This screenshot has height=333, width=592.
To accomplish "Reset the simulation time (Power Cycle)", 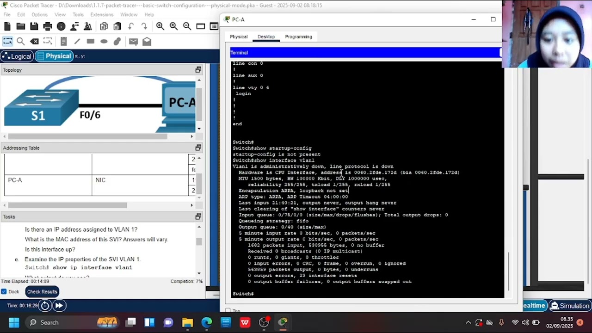I will 45,305.
